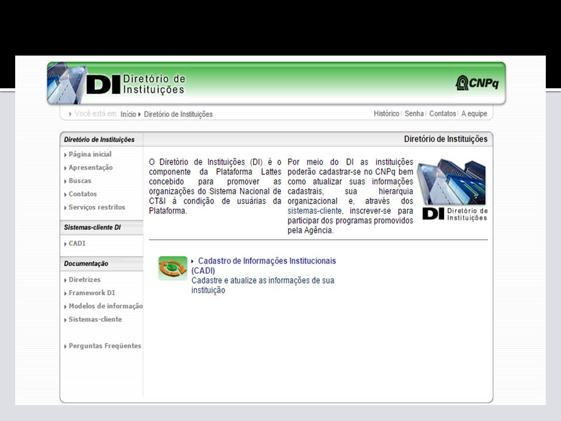Click the green CADI circular arrows icon
This screenshot has width=561, height=421.
pyautogui.click(x=173, y=268)
